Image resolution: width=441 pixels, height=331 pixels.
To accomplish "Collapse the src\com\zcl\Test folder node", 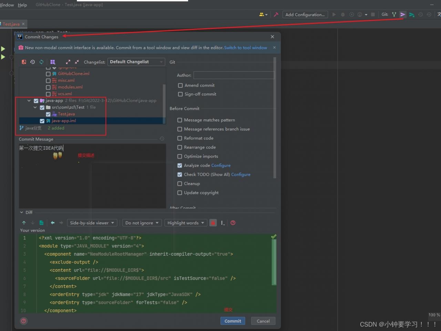I will click(x=35, y=107).
